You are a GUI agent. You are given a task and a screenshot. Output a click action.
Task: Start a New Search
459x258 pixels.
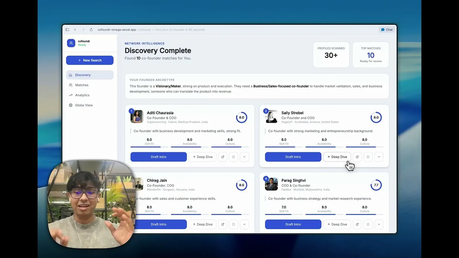tap(90, 60)
